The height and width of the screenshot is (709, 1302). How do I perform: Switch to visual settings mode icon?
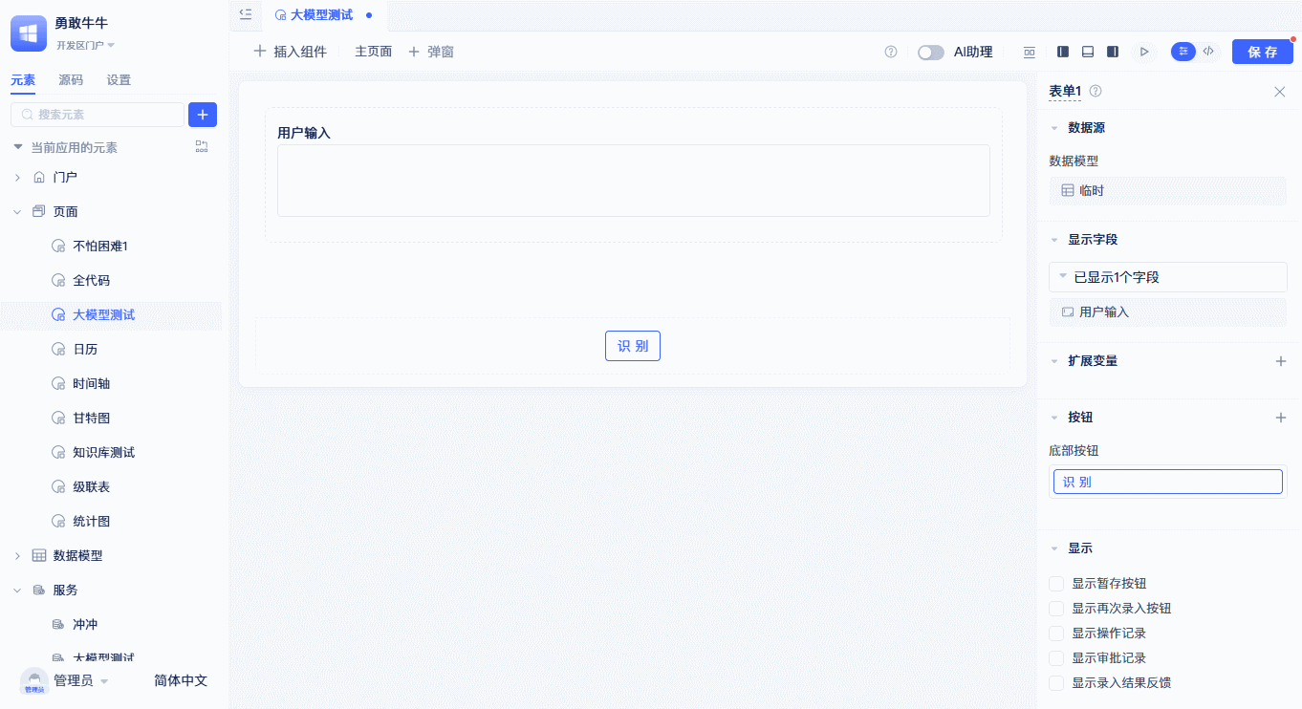click(x=1183, y=52)
